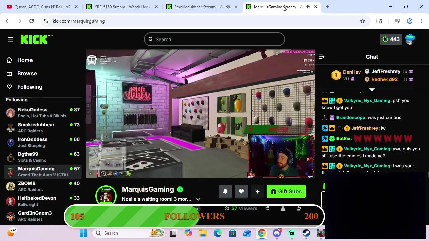Click the Gift Subs button

point(286,191)
